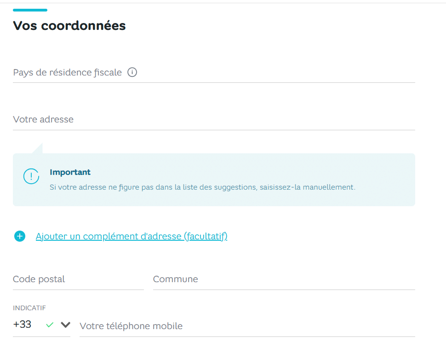The height and width of the screenshot is (342, 446).
Task: Click the green checkmark next to +33
Action: tap(50, 325)
